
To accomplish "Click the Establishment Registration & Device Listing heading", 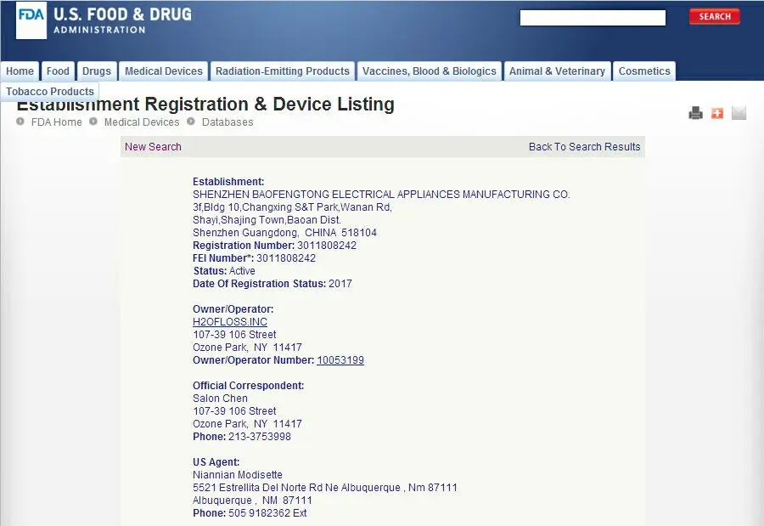I will 205,104.
